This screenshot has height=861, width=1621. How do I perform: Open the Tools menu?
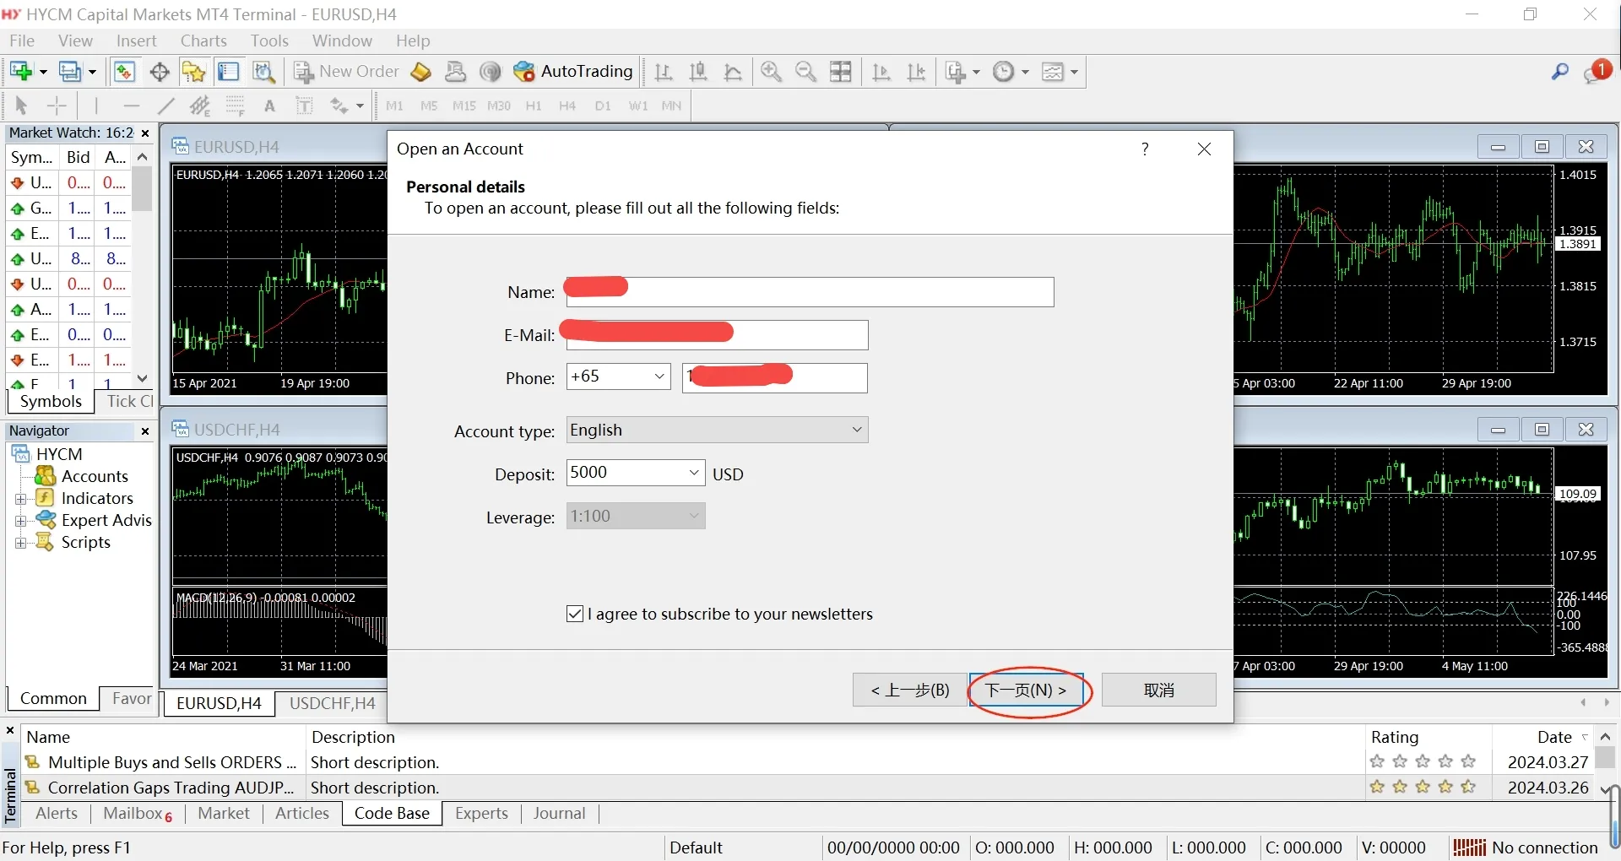coord(269,41)
